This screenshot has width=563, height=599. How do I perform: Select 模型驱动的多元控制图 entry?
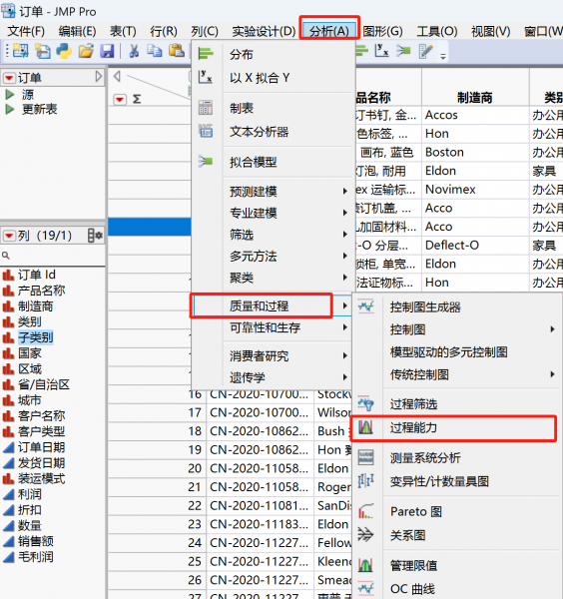(449, 351)
